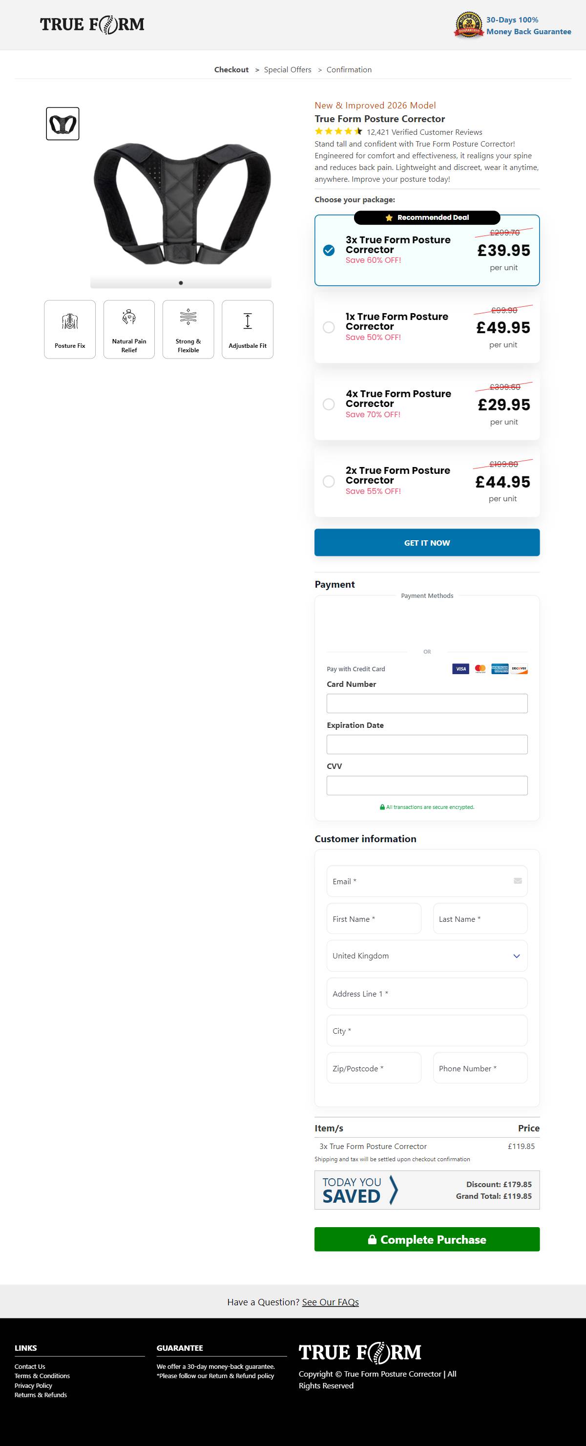Click the envelope icon in Email field
The width and height of the screenshot is (586, 1446).
518,881
